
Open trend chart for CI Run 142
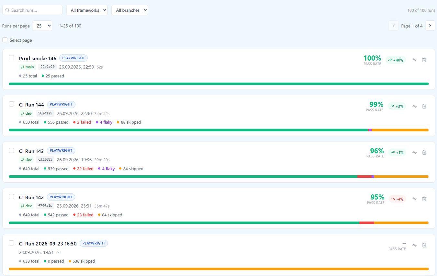[x=414, y=199]
